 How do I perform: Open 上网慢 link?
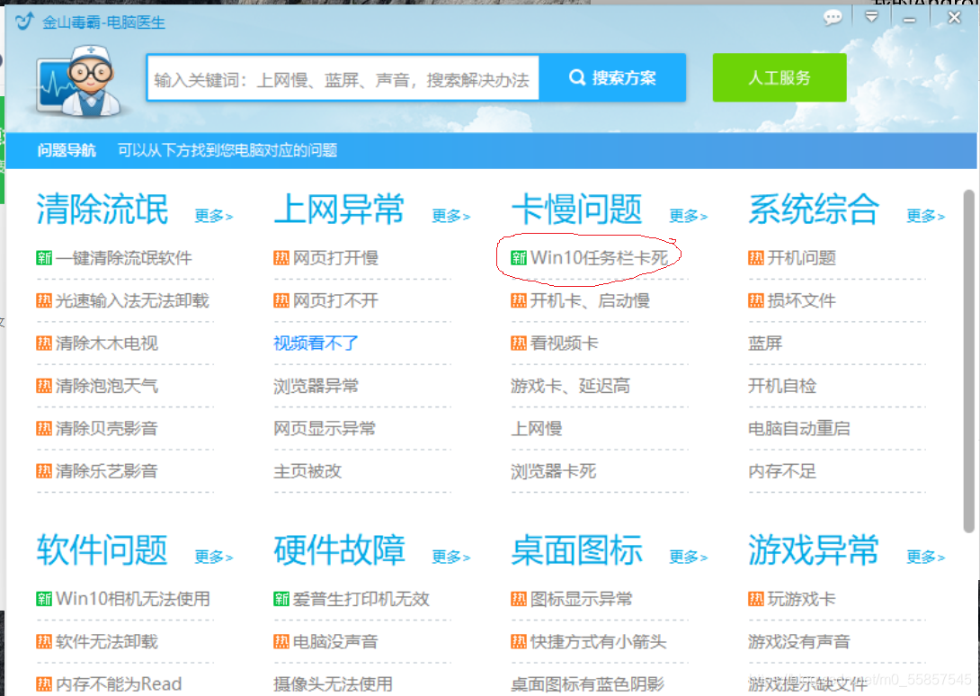click(x=536, y=428)
